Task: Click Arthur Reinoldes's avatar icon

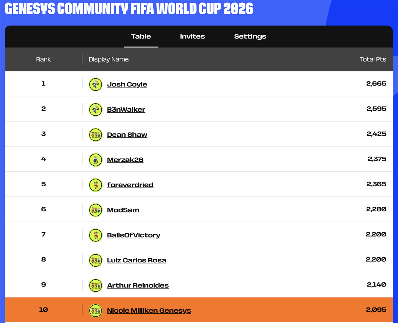Action: point(96,285)
